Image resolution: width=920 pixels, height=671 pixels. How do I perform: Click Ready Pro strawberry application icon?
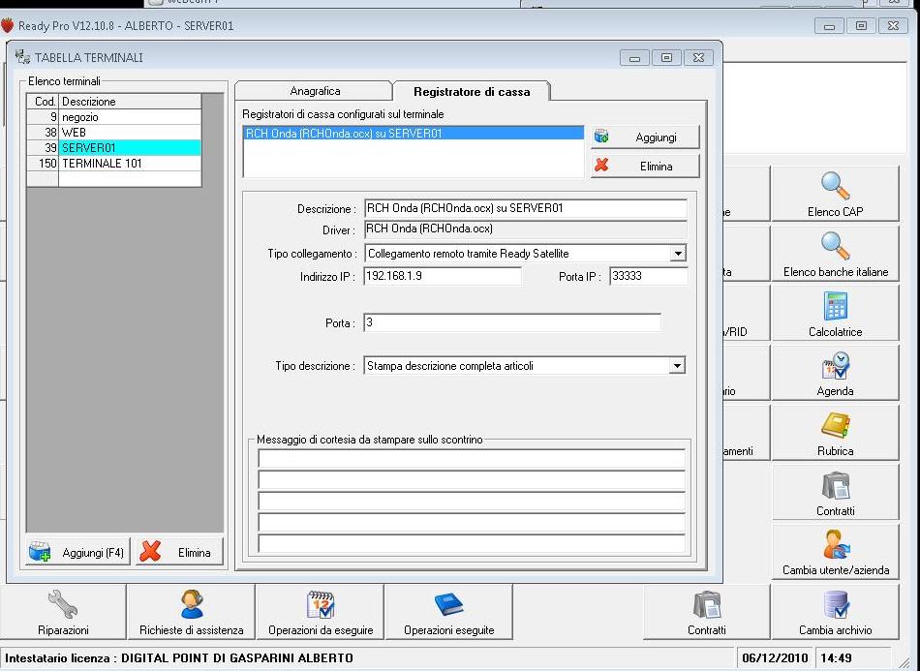click(7, 25)
